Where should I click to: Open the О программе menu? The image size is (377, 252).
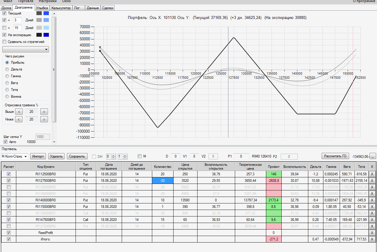(364, 1)
